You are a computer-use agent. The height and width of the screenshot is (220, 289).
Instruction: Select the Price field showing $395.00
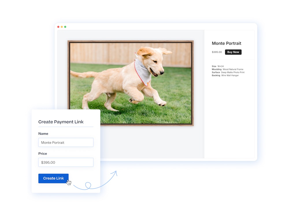[66, 162]
